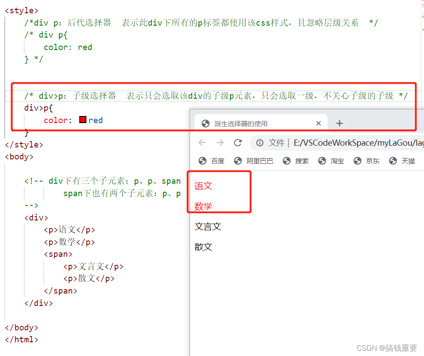Click the div>p{ selector line in editor
The image size is (424, 356).
point(39,108)
